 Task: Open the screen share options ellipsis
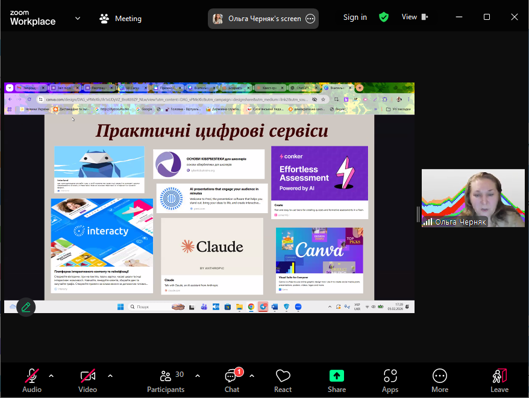(310, 19)
